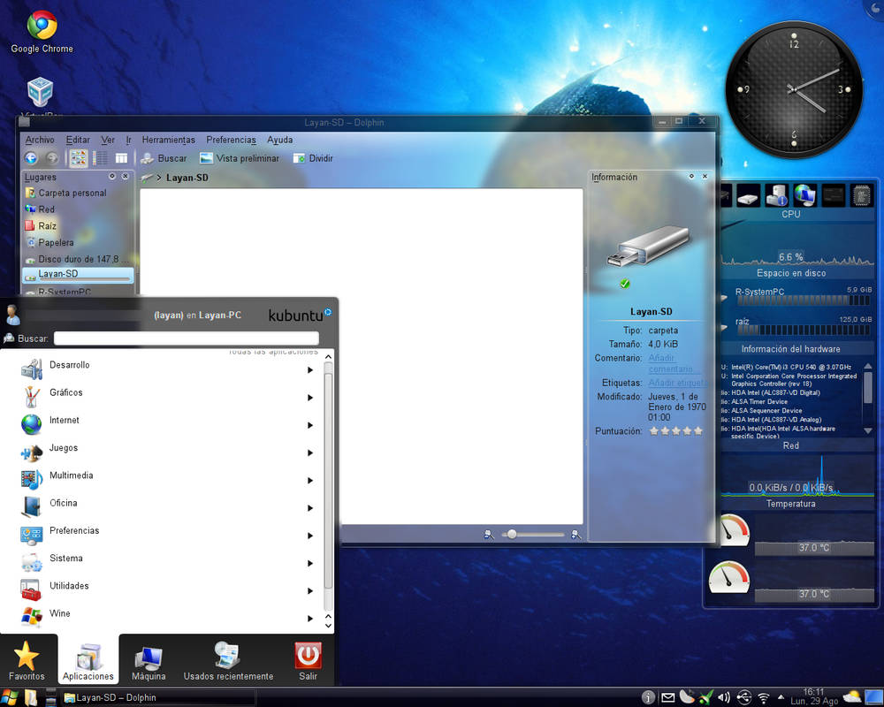This screenshot has height=707, width=884.
Task: Switch to detailed view in Dolphin toolbar
Action: pyautogui.click(x=99, y=157)
